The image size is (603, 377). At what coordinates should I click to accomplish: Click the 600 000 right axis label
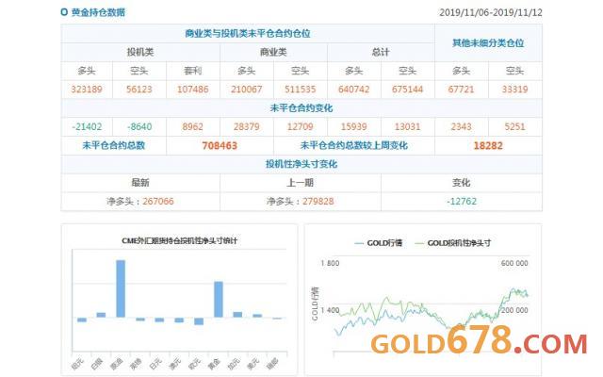pyautogui.click(x=514, y=263)
